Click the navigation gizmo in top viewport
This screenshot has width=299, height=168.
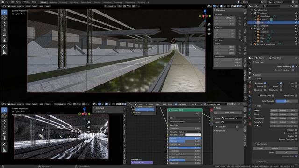pos(205,16)
